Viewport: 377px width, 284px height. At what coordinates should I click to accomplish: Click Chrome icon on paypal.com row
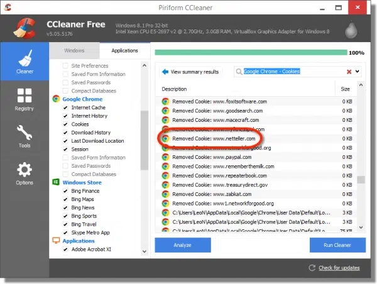(165, 157)
